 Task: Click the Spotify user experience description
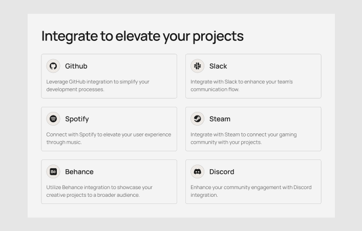pos(109,138)
